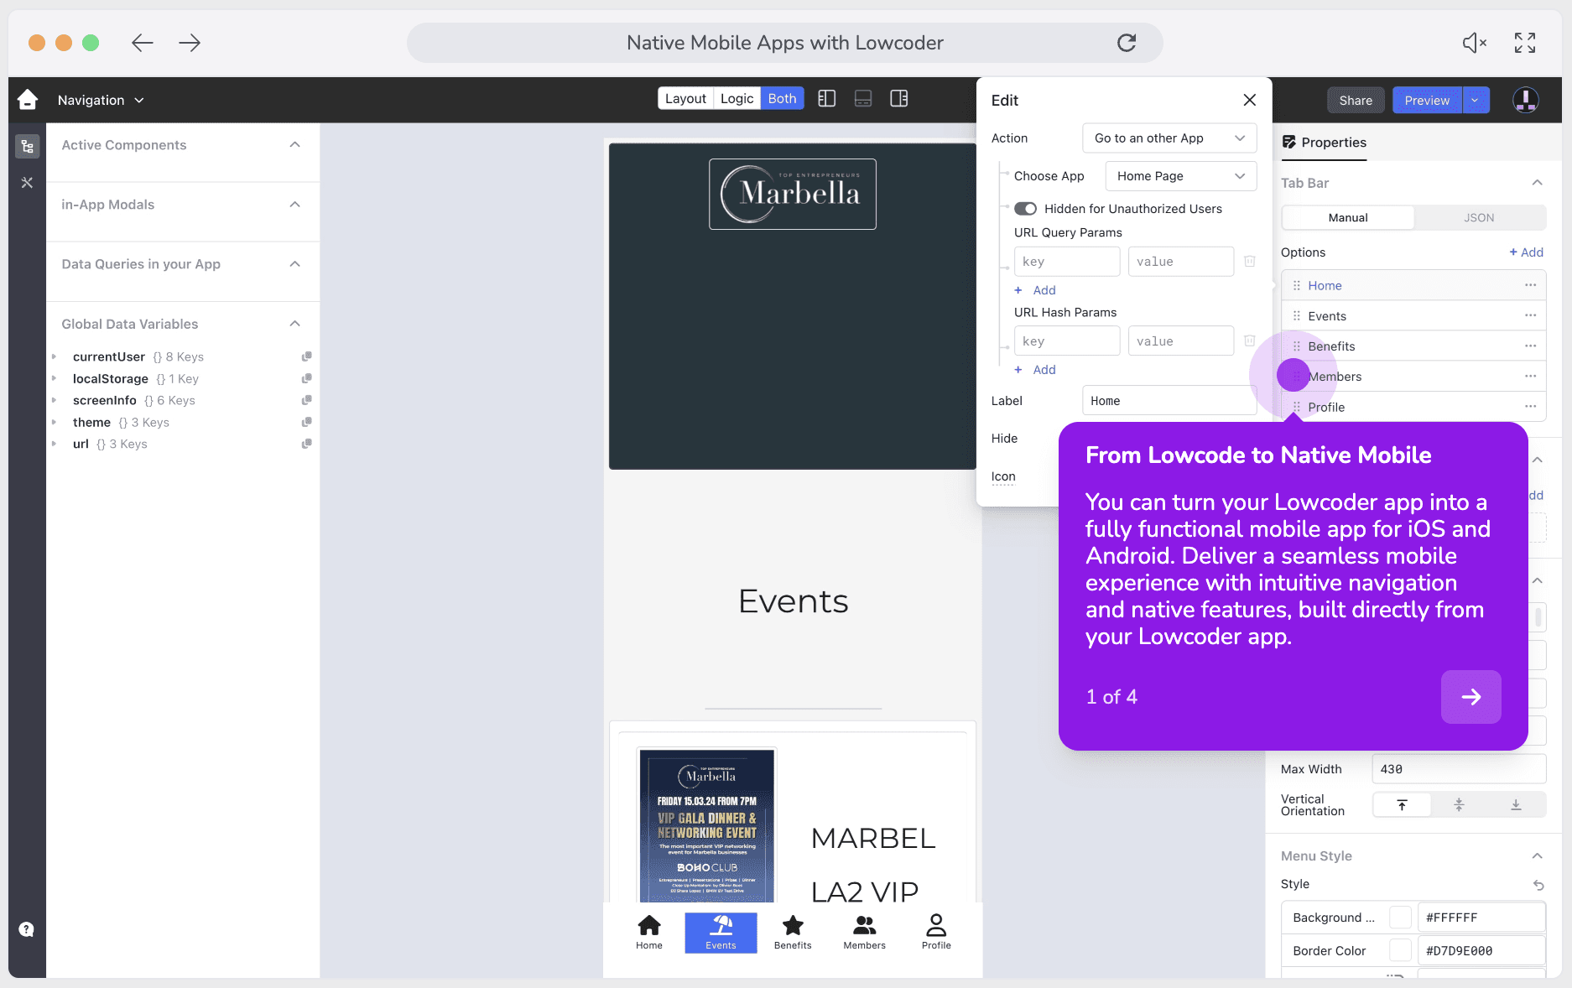Add a new tab bar option
Viewport: 1572px width, 988px height.
tap(1527, 252)
